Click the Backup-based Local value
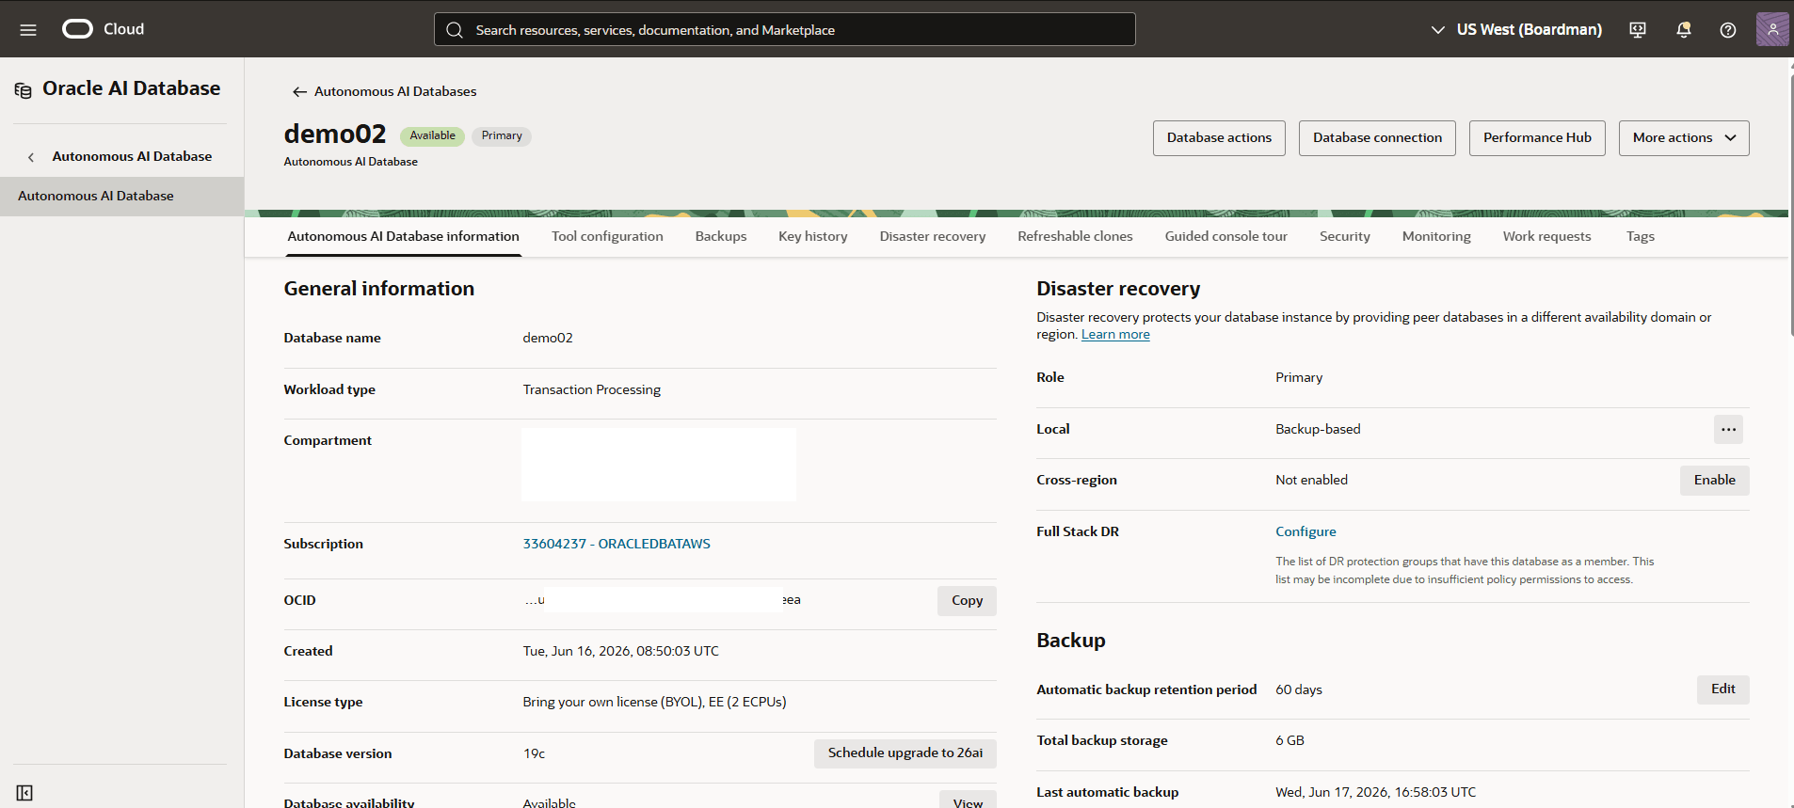 pos(1318,429)
